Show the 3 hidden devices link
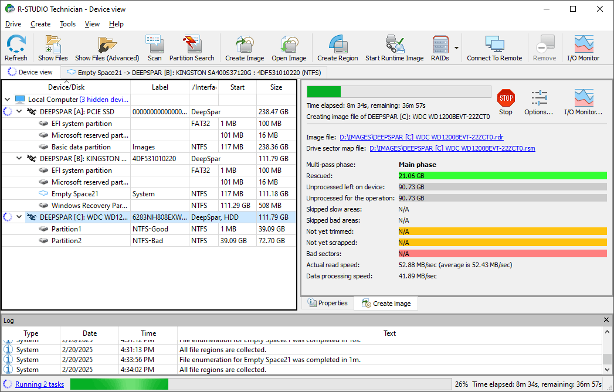The width and height of the screenshot is (614, 392). [104, 100]
